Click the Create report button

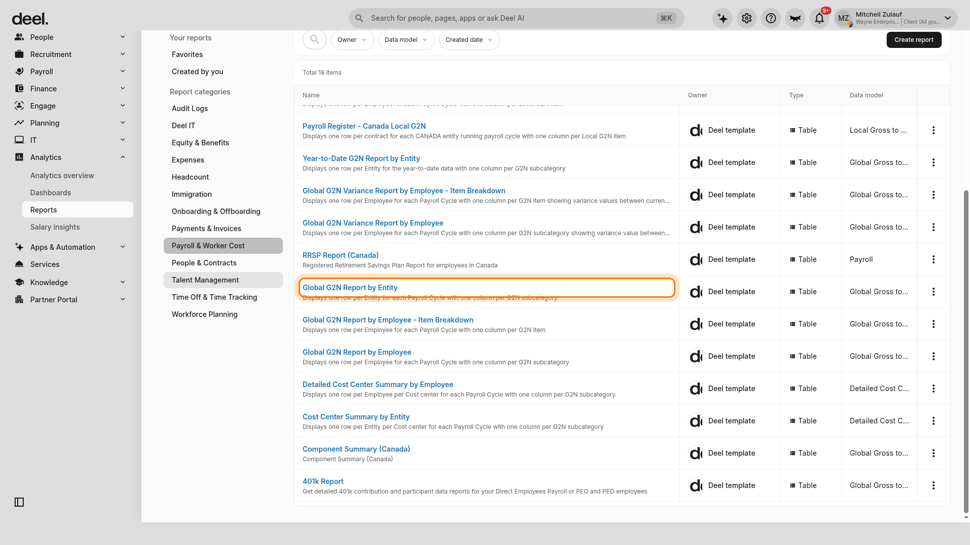click(914, 40)
